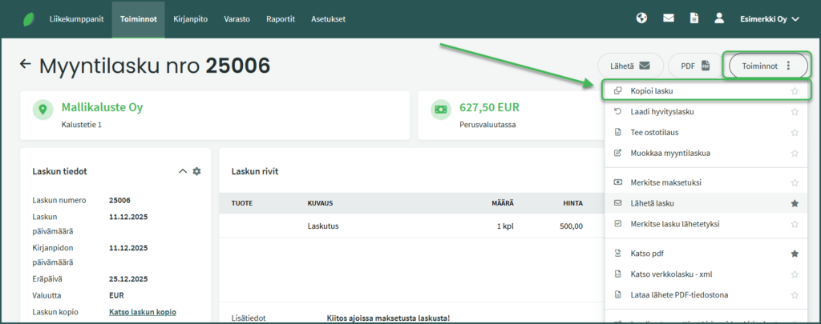Image resolution: width=821 pixels, height=324 pixels.
Task: Expand the Esimerkki Oy company dropdown
Action: tap(769, 18)
